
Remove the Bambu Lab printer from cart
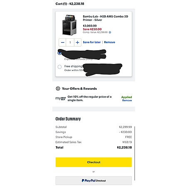pyautogui.click(x=110, y=42)
